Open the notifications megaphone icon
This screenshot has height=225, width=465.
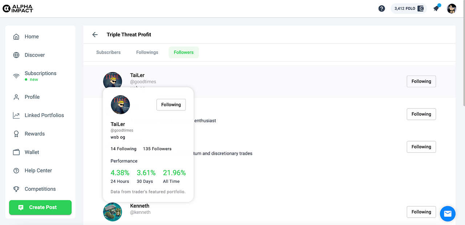436,8
